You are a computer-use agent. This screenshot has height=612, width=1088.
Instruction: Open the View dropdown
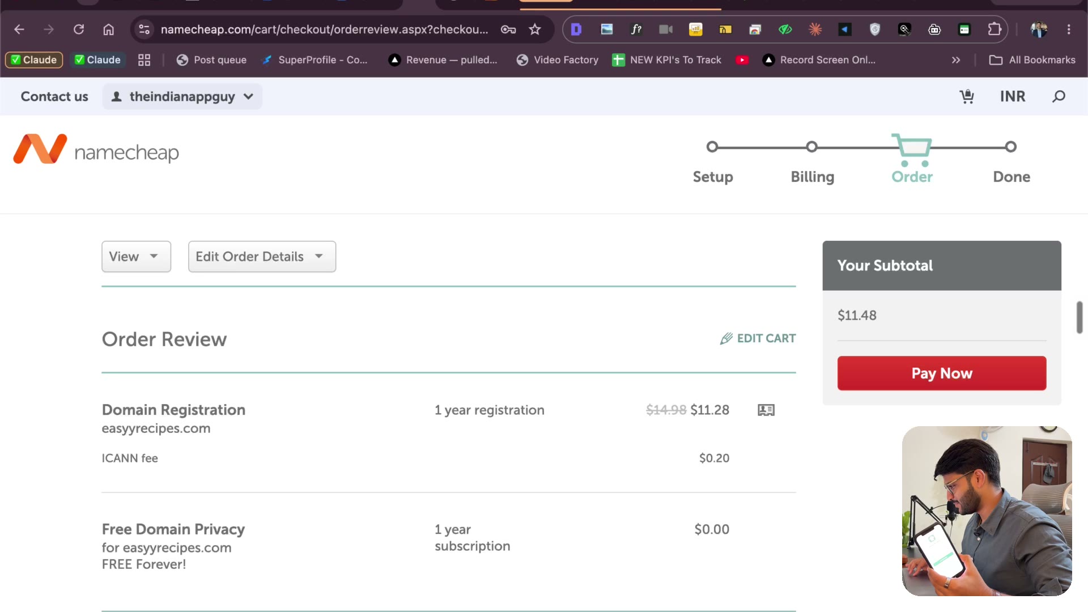(136, 257)
